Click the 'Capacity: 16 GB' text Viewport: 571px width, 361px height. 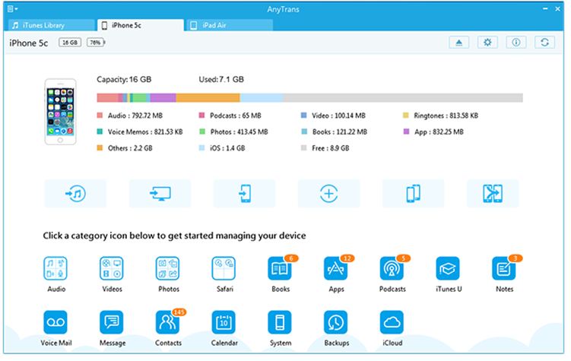point(124,79)
